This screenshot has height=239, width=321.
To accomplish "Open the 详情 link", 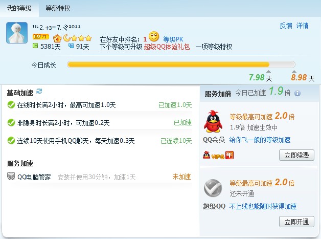I will point(303,26).
